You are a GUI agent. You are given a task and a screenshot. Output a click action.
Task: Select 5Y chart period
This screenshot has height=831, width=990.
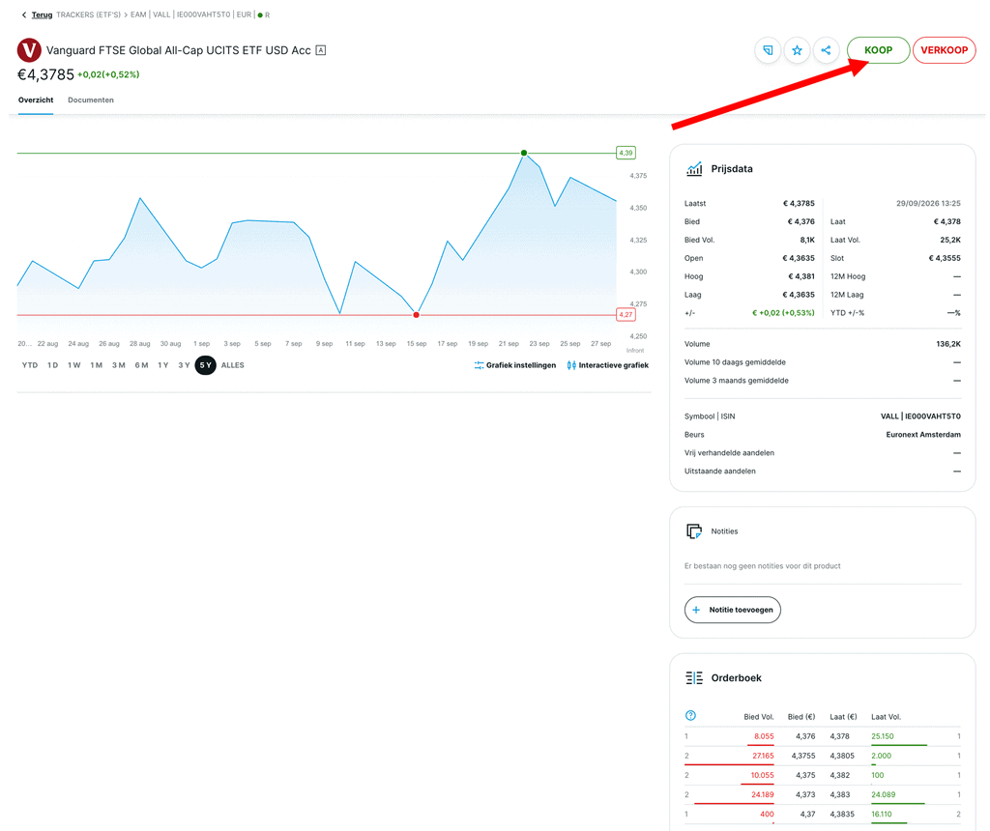coord(205,365)
